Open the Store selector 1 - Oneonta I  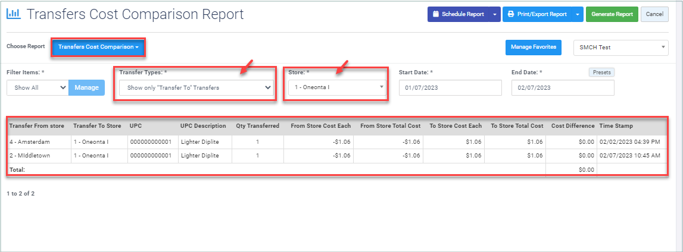click(x=336, y=87)
